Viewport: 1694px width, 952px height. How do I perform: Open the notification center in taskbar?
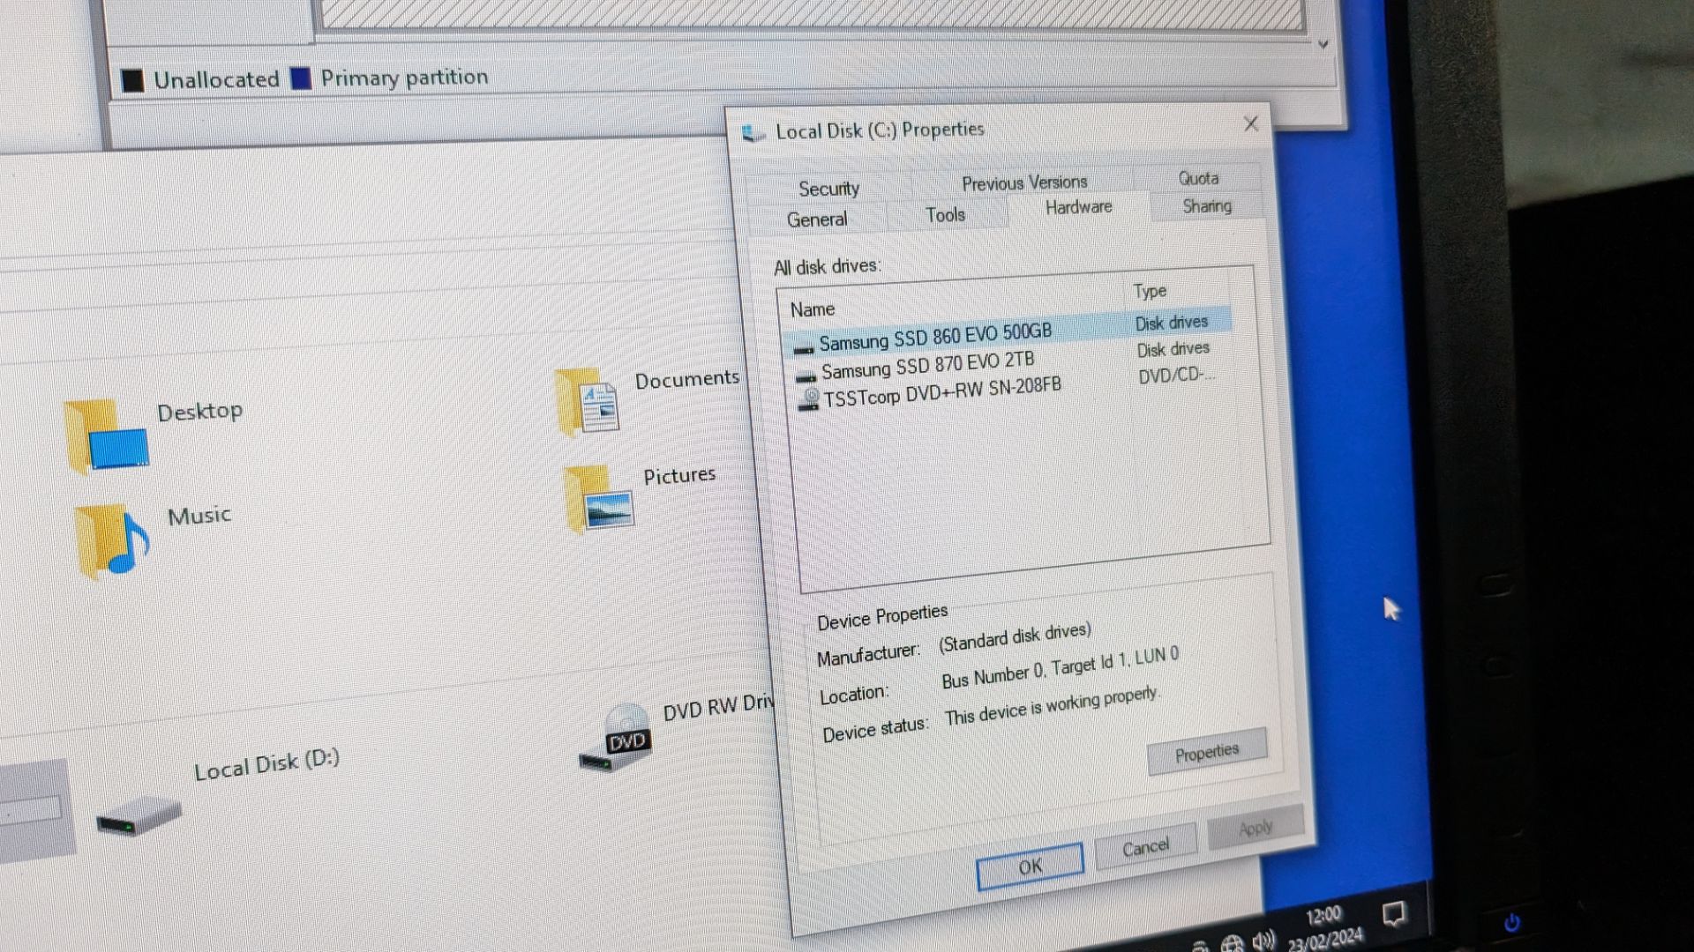click(x=1394, y=913)
